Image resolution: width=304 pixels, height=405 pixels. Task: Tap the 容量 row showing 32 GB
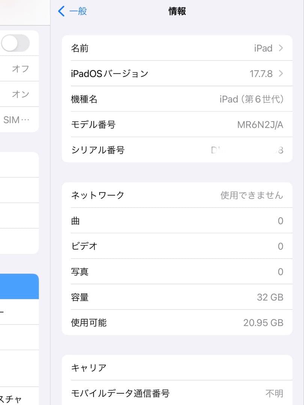(176, 297)
